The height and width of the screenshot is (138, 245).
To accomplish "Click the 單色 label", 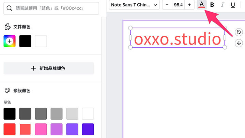I will click(x=7, y=102).
